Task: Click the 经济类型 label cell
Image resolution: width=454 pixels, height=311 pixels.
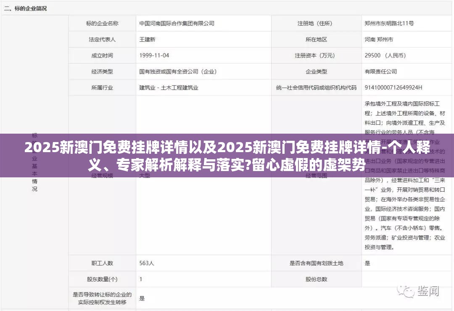Action: tap(102, 71)
